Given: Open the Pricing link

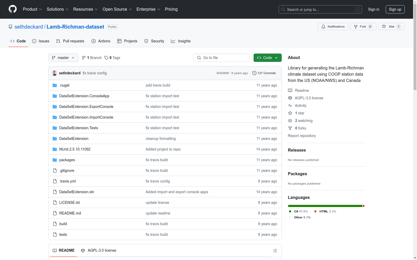Looking at the screenshot, I should pyautogui.click(x=171, y=9).
